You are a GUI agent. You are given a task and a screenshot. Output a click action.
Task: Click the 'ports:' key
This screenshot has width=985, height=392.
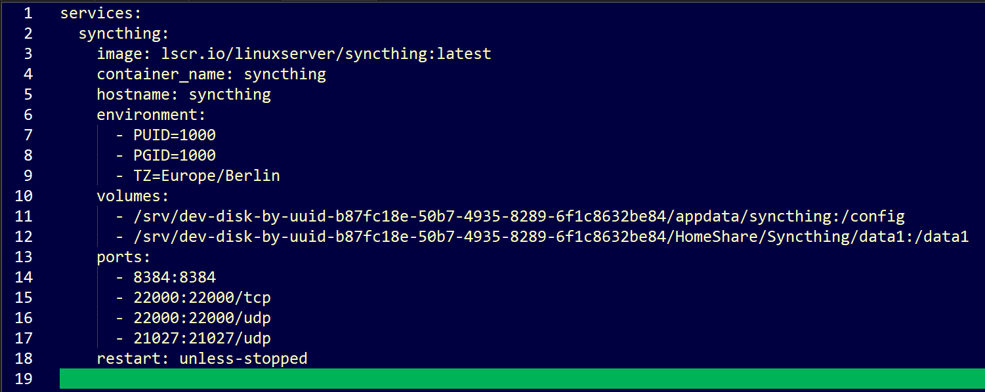(x=123, y=257)
